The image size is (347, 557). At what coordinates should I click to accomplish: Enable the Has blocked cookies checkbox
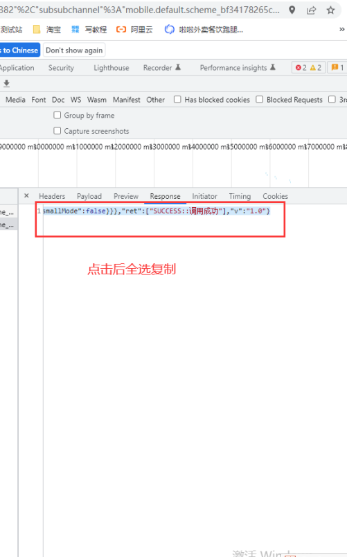tap(177, 100)
